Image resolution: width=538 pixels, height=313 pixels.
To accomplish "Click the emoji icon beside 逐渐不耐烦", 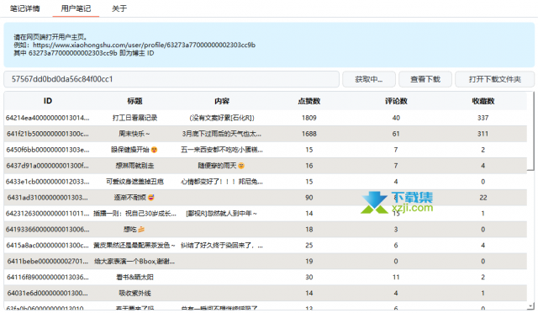I will [150, 197].
